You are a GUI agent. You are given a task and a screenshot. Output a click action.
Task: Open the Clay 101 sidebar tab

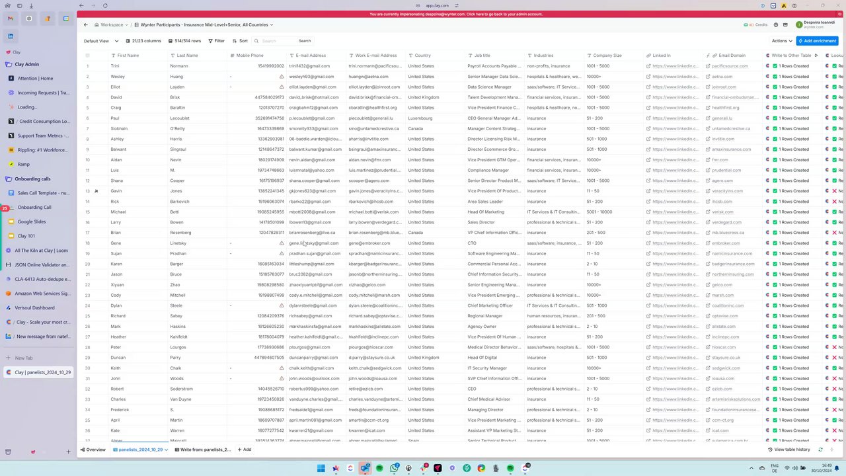click(x=38, y=236)
